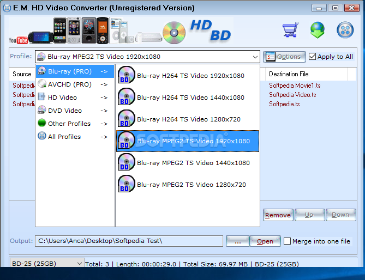
Task: Click the All Profiles reel icon
Action: pos(42,136)
